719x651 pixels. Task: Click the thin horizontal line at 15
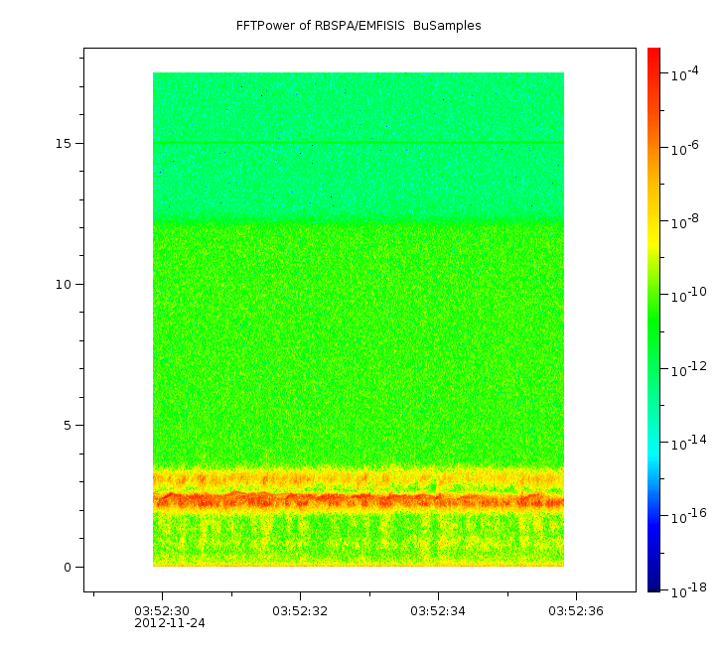pyautogui.click(x=359, y=143)
